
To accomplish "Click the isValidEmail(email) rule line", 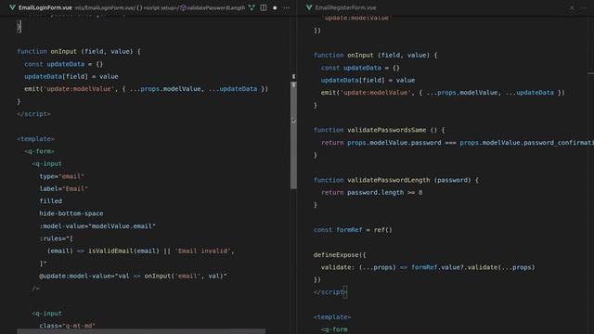I will click(140, 251).
